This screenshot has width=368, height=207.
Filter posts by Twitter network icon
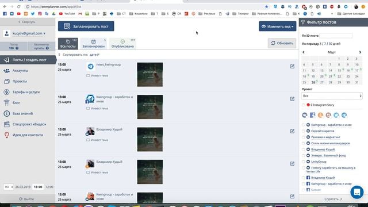tap(336, 115)
